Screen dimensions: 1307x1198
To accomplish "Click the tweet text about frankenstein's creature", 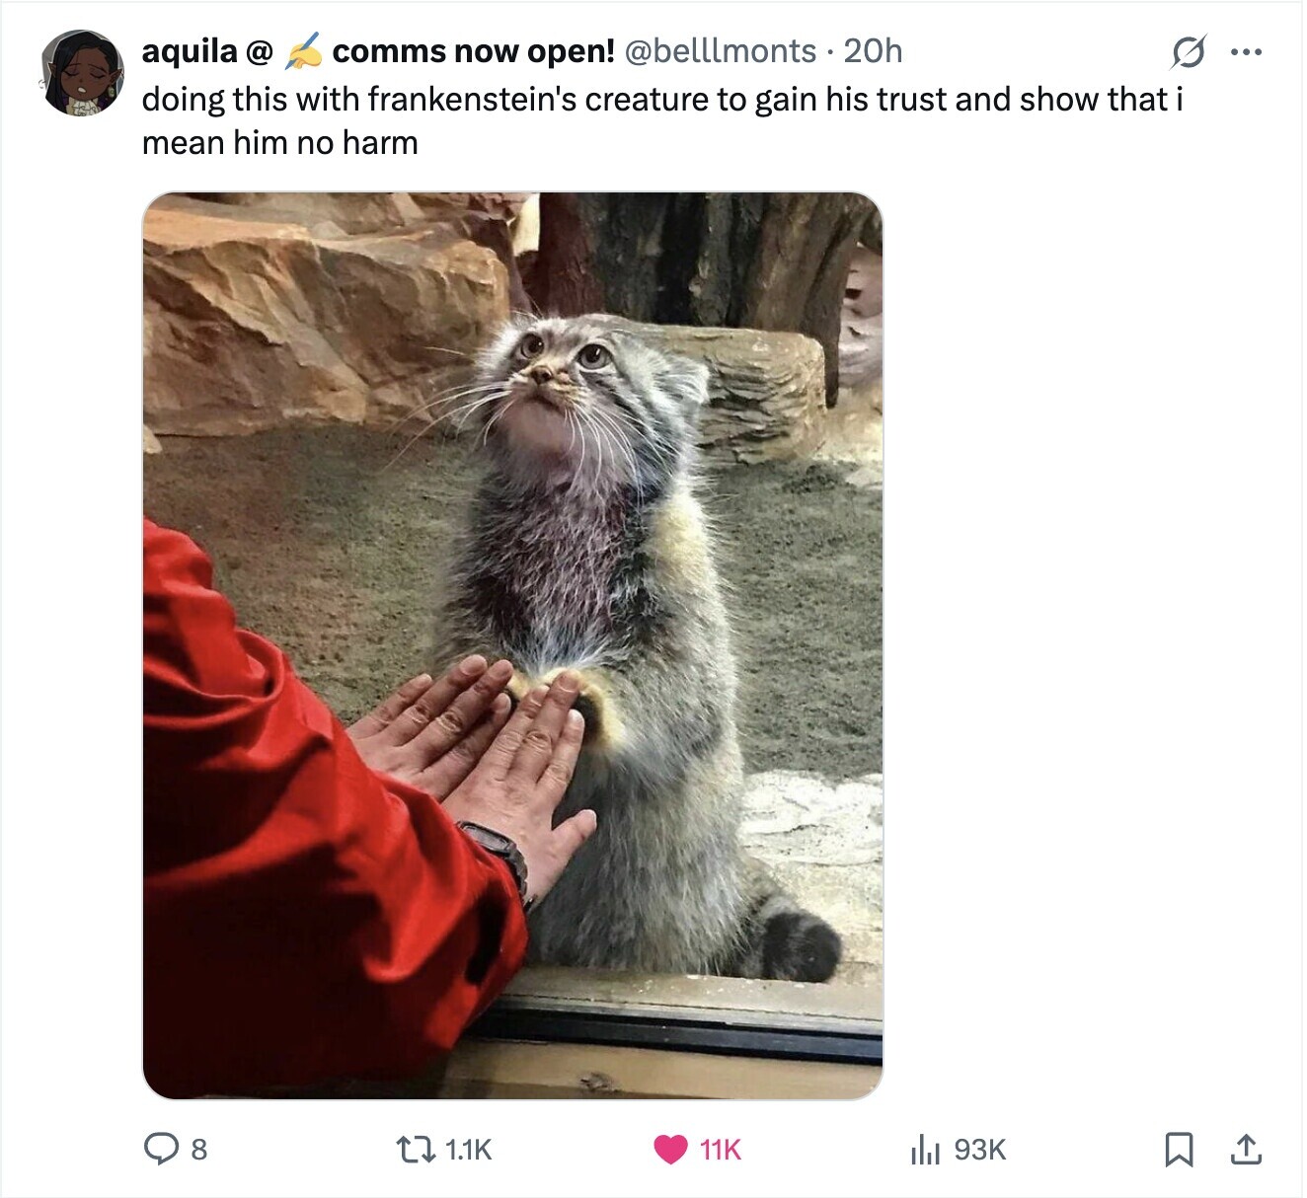I will (x=662, y=121).
